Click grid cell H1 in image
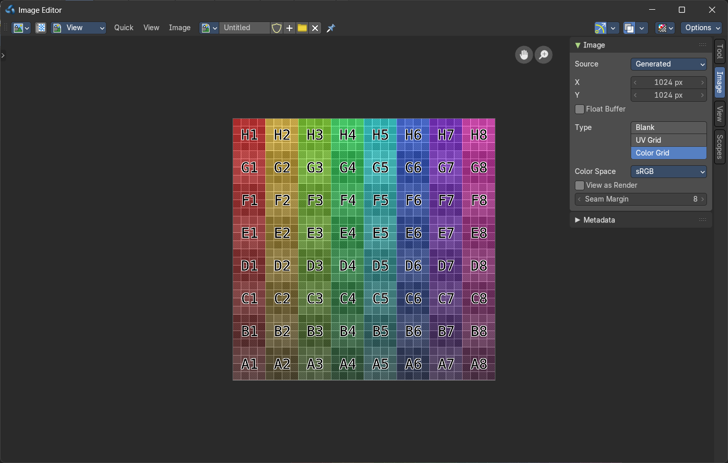The width and height of the screenshot is (728, 463). click(x=249, y=135)
